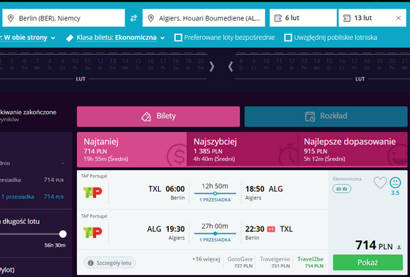Click the location pin in Berlin field
410x277 pixels.
point(11,18)
